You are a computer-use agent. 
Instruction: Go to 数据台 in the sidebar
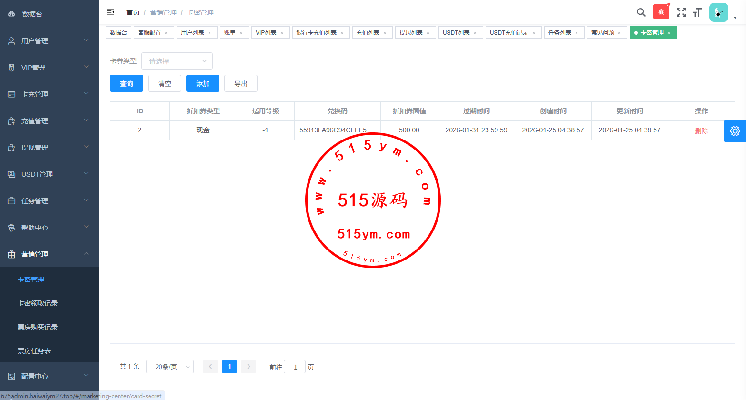(x=32, y=14)
